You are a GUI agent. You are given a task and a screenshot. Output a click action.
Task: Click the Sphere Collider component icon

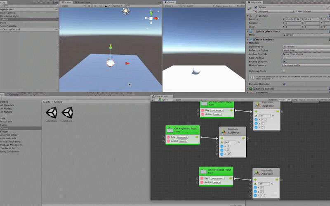click(251, 88)
